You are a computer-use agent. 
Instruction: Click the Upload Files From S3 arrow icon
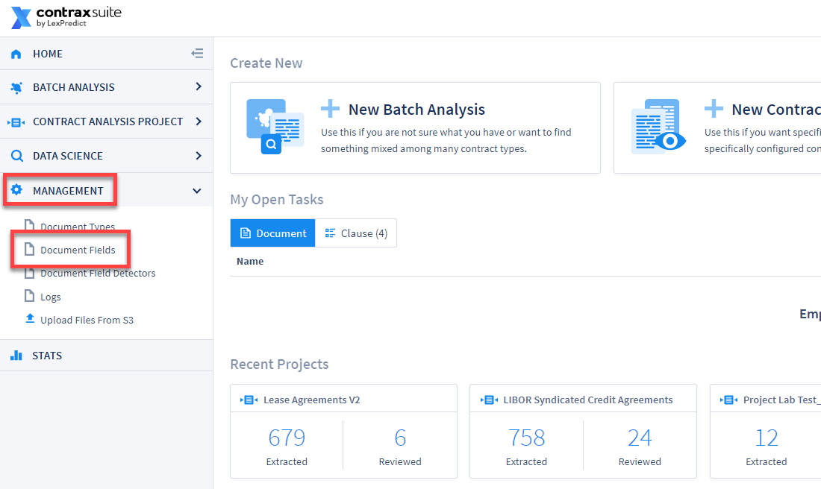pos(30,318)
